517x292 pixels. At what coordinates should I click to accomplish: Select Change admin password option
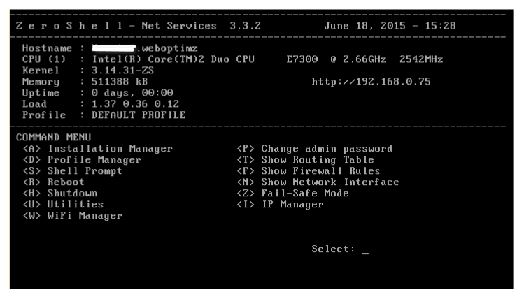point(315,149)
